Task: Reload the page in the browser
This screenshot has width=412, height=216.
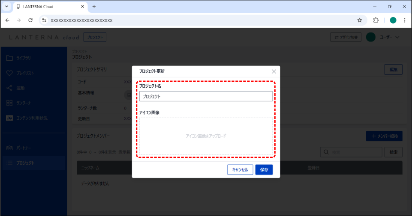Action: click(x=30, y=20)
